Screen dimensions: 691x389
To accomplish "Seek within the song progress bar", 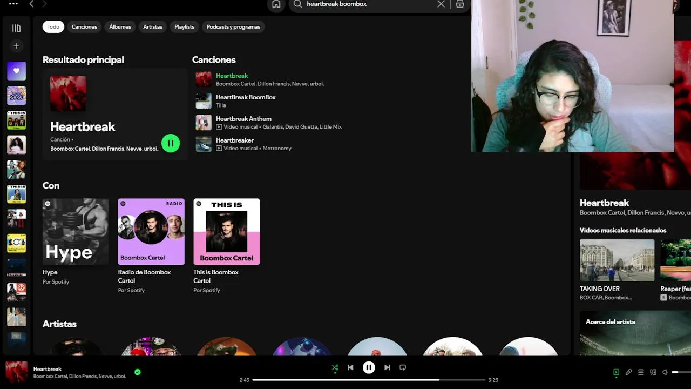I will pyautogui.click(x=369, y=380).
